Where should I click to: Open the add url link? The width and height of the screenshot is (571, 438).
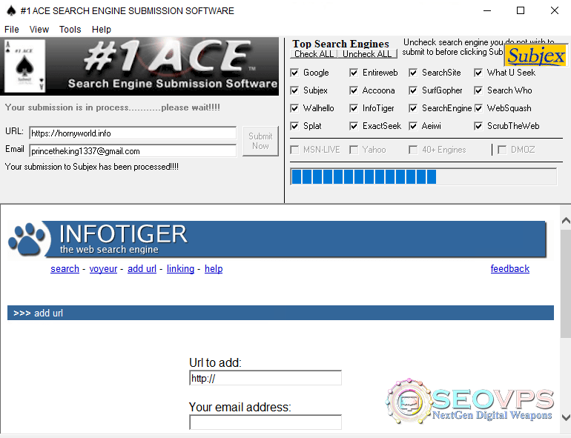click(142, 269)
